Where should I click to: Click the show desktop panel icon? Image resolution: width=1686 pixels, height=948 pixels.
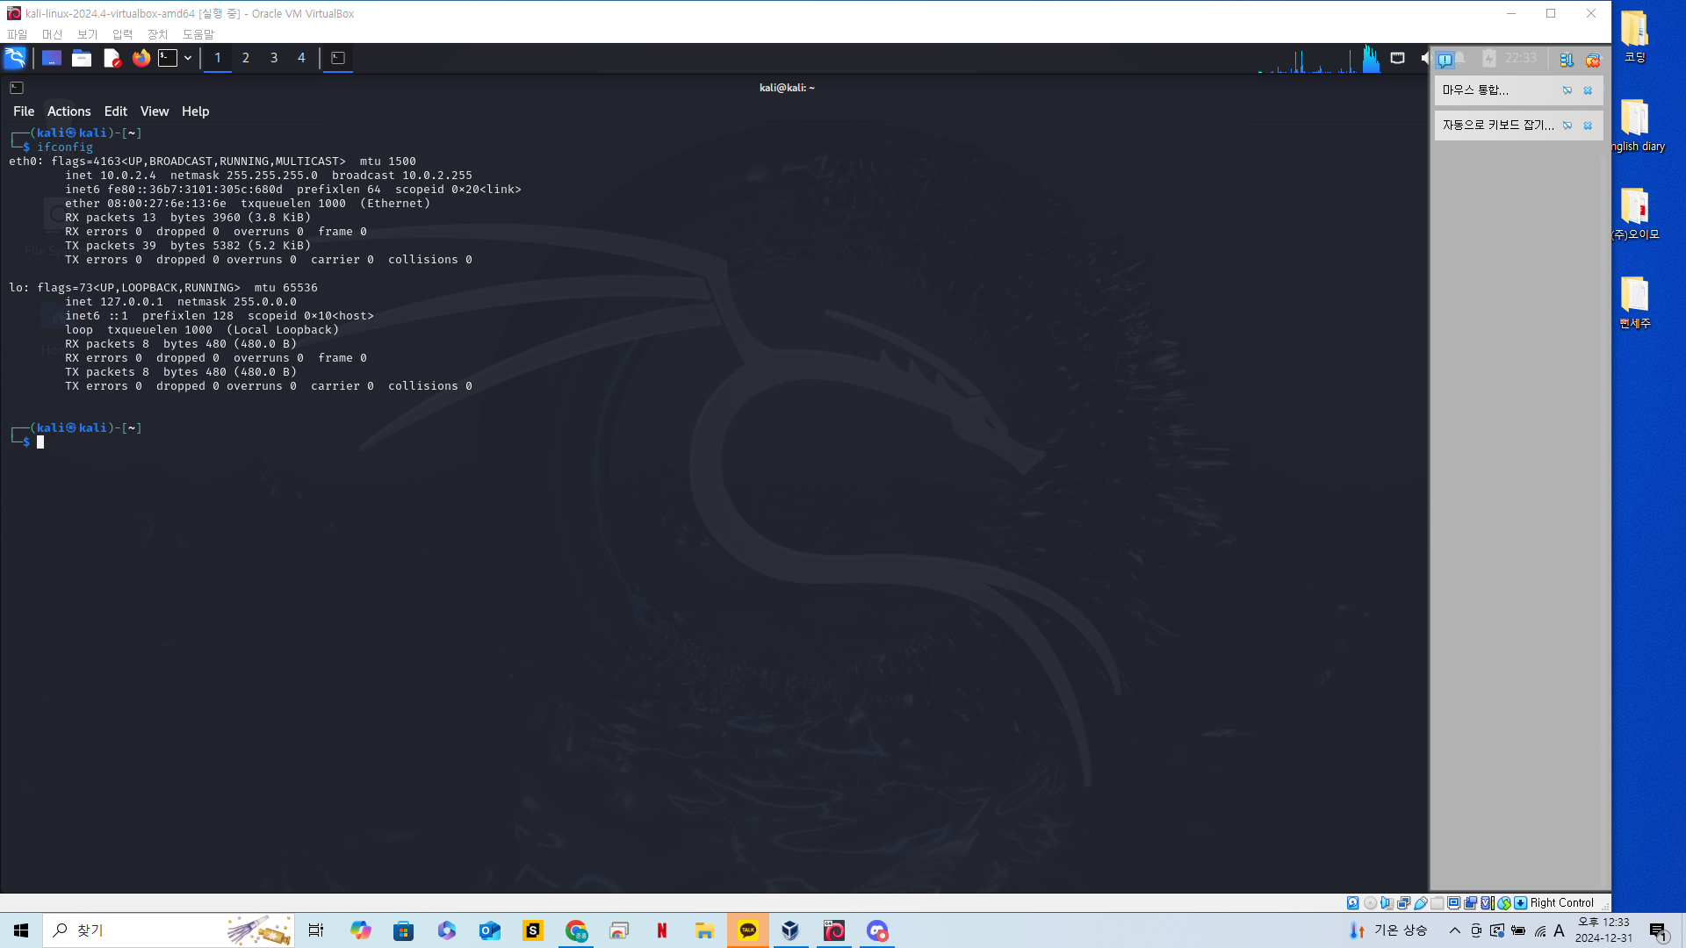[52, 58]
